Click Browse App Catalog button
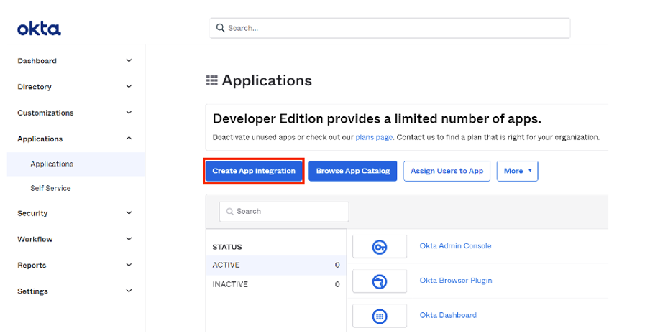 coord(353,171)
